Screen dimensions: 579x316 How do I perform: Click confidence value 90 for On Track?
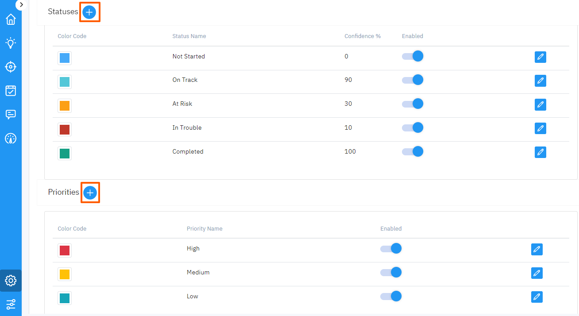[x=348, y=80]
